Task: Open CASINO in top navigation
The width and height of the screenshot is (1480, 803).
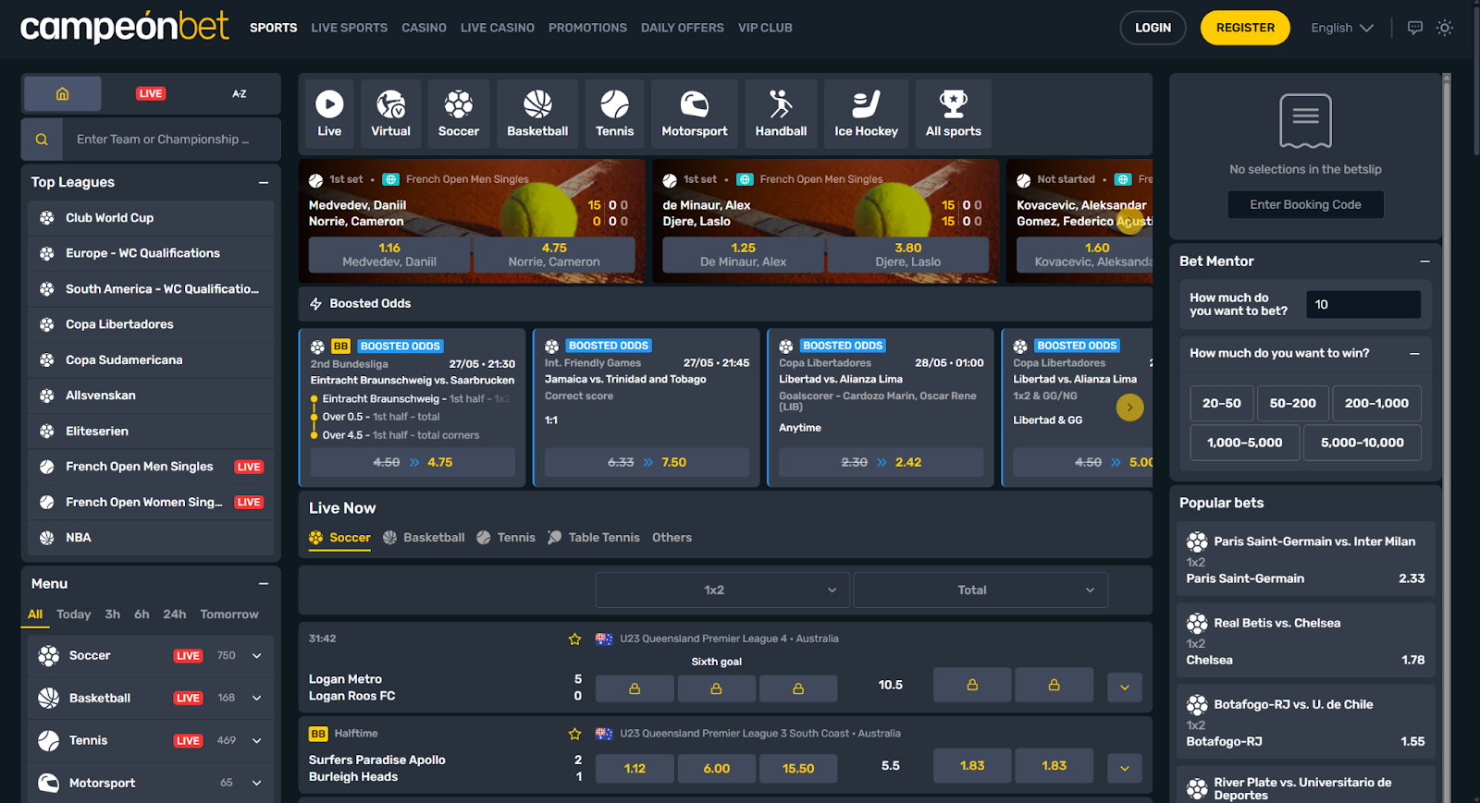Action: coord(424,28)
